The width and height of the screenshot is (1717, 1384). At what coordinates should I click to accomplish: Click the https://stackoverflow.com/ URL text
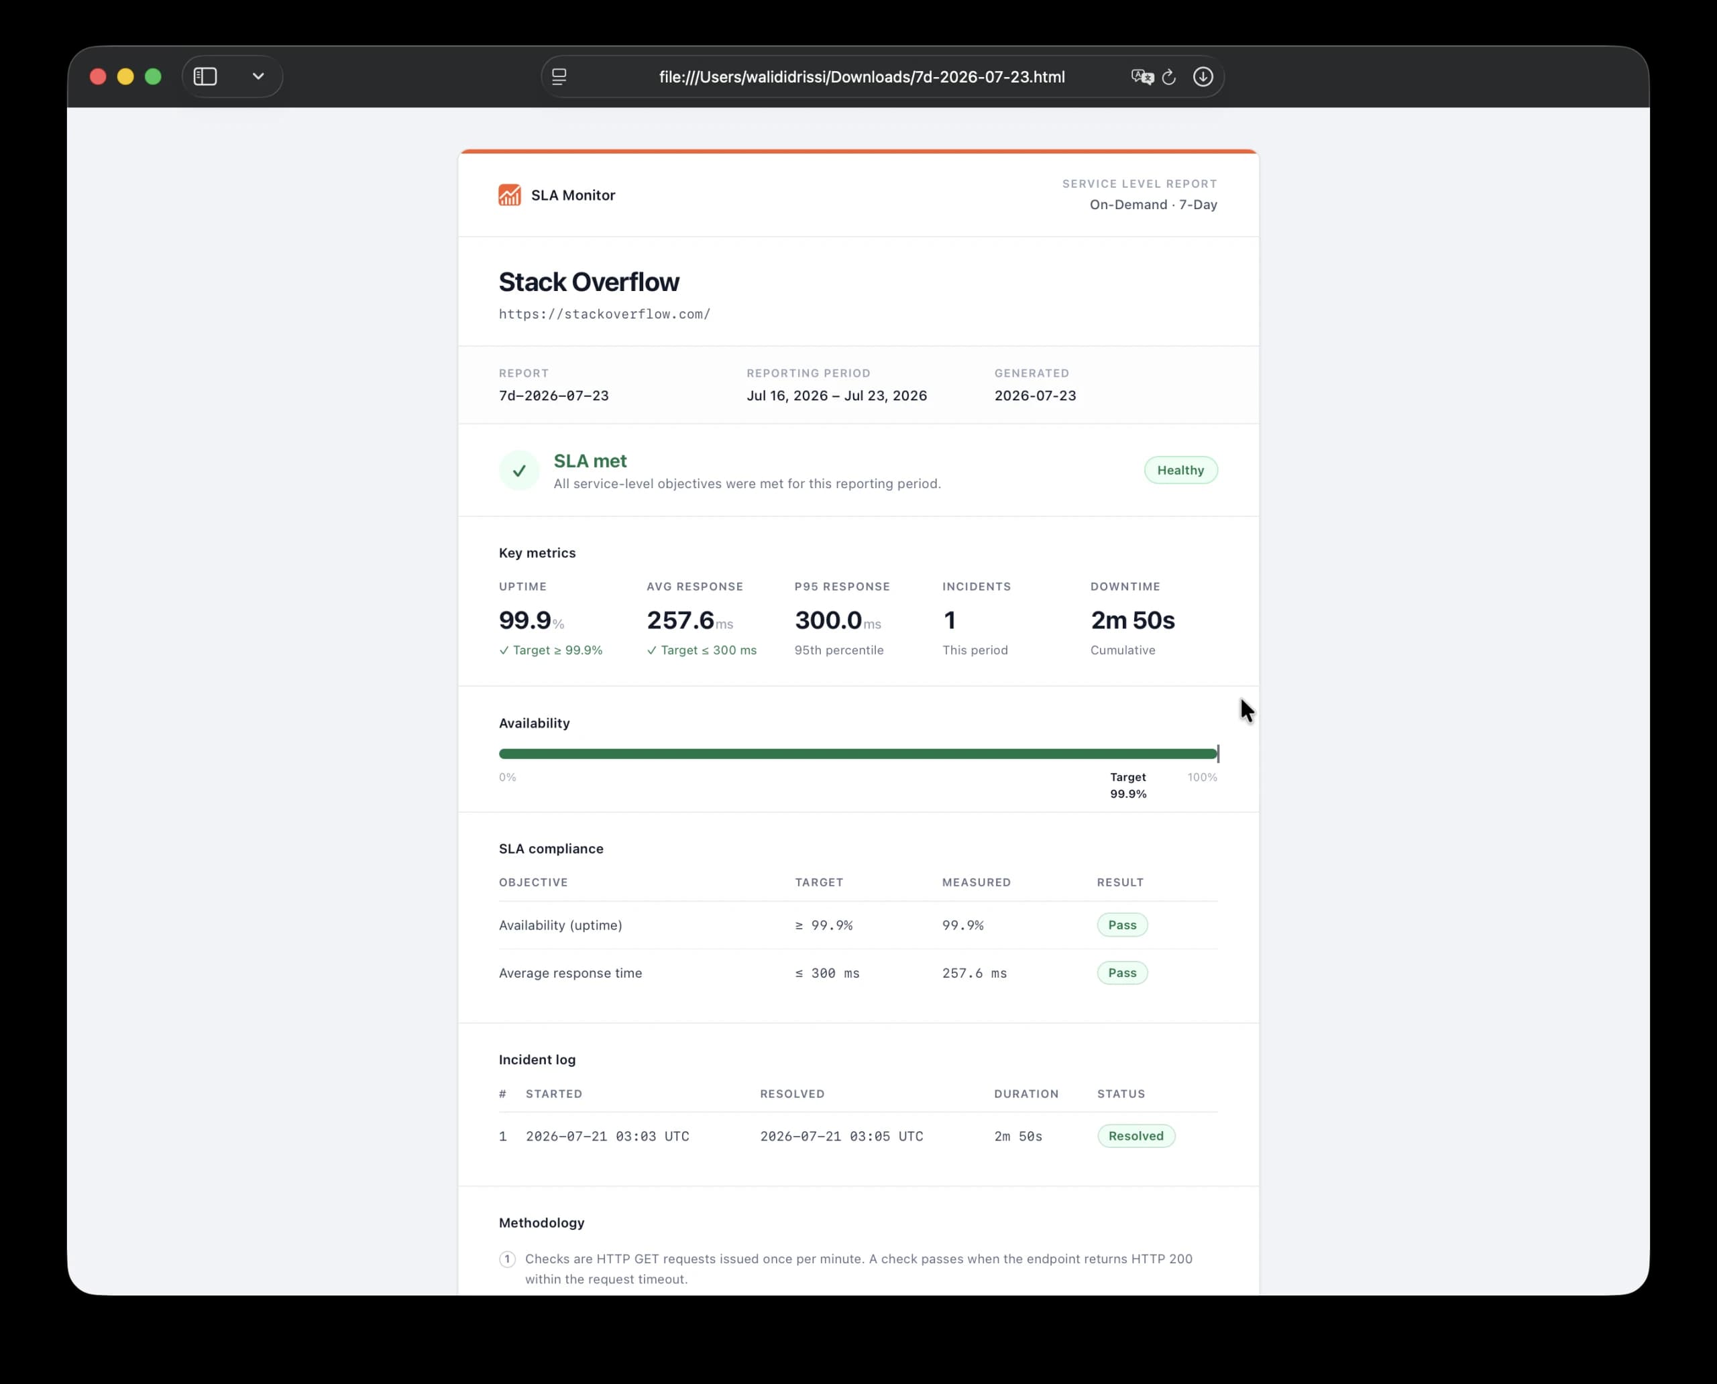604,314
